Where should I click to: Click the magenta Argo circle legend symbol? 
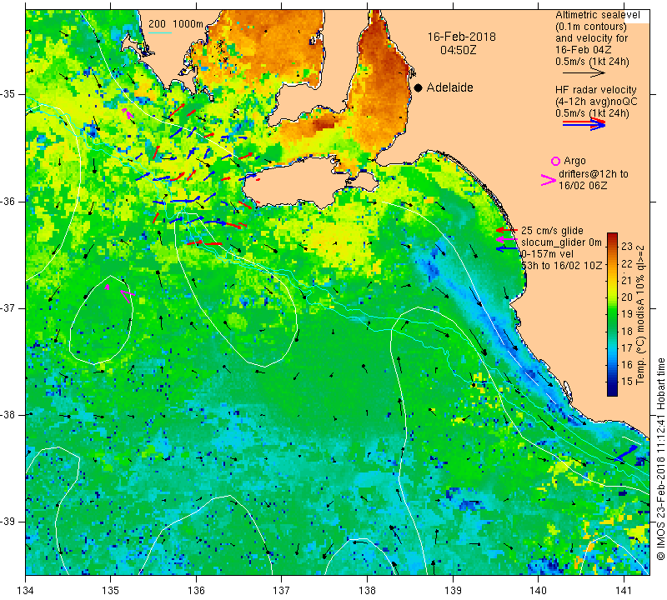coord(555,161)
